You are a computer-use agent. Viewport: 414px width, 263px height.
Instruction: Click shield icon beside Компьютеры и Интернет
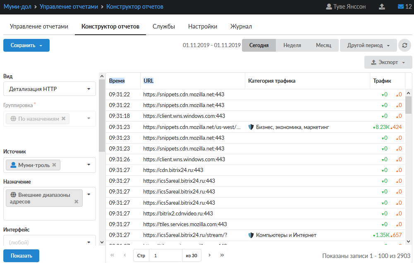(251, 235)
